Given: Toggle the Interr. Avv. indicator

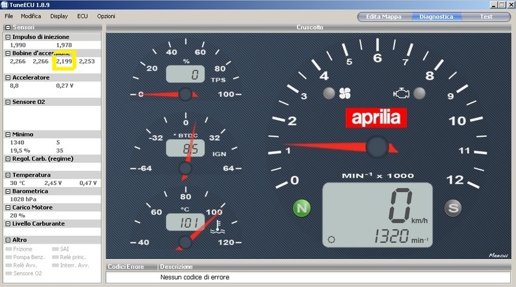Looking at the screenshot, I should coord(71,266).
